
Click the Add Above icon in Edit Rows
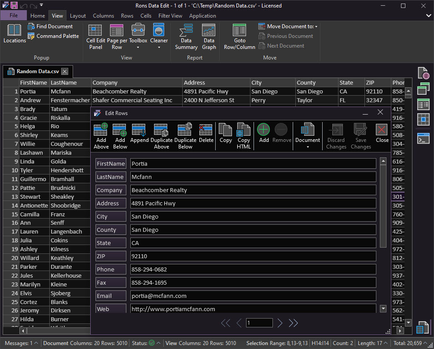(x=101, y=135)
